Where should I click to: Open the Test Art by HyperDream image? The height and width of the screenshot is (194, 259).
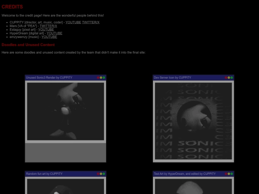click(x=193, y=186)
